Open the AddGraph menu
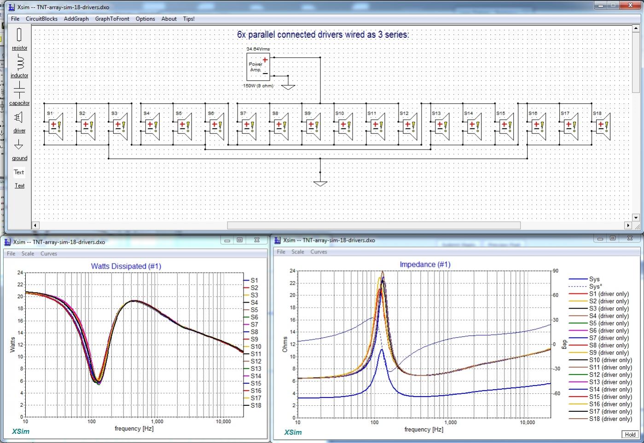The height and width of the screenshot is (443, 644). 76,19
